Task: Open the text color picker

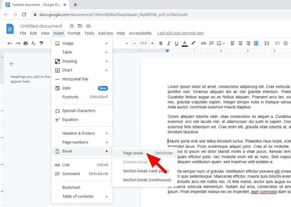Action: coord(184,44)
